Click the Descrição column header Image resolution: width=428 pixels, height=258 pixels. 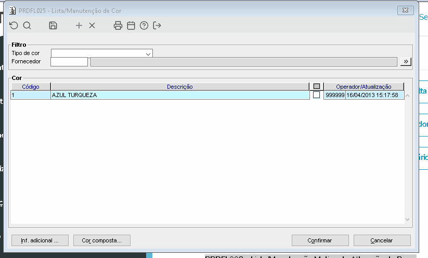coord(180,87)
